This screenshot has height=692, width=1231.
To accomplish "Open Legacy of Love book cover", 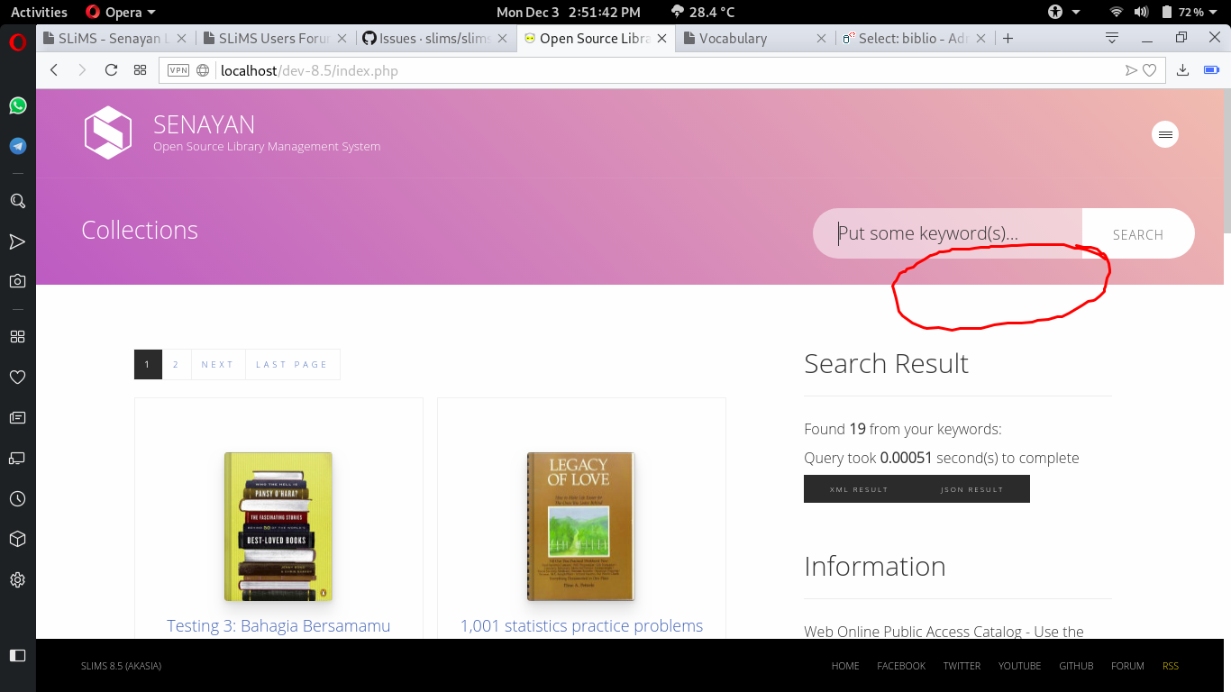I will click(581, 526).
